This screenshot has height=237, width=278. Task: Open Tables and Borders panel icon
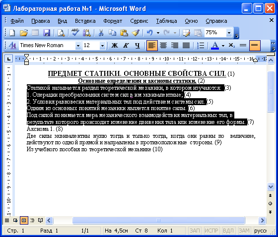click(x=186, y=33)
